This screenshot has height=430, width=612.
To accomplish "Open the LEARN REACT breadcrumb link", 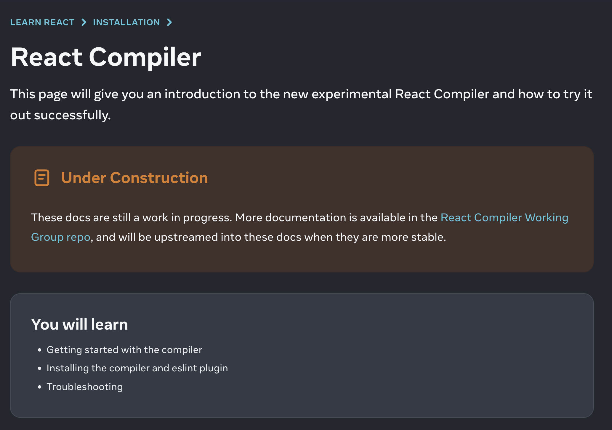I will coord(42,22).
